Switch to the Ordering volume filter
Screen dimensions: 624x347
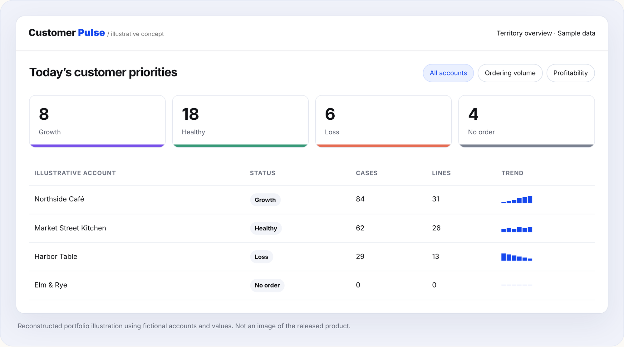[510, 73]
